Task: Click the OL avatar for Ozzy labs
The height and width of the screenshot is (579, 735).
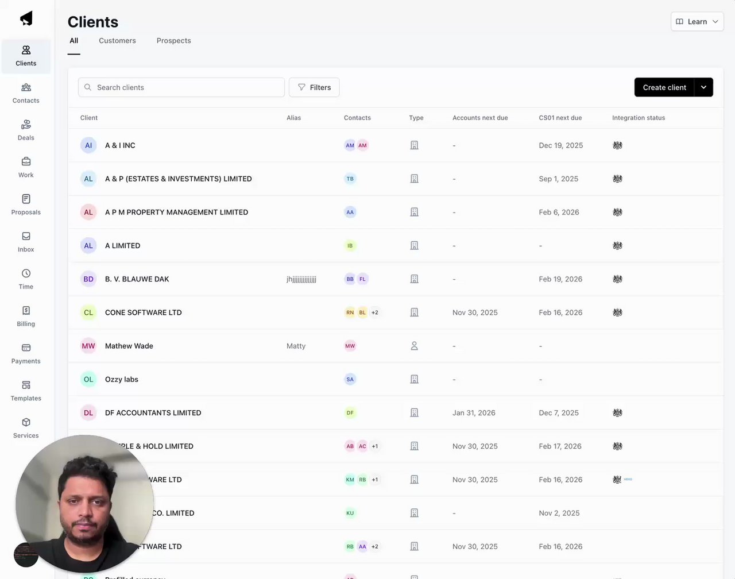Action: (88, 379)
